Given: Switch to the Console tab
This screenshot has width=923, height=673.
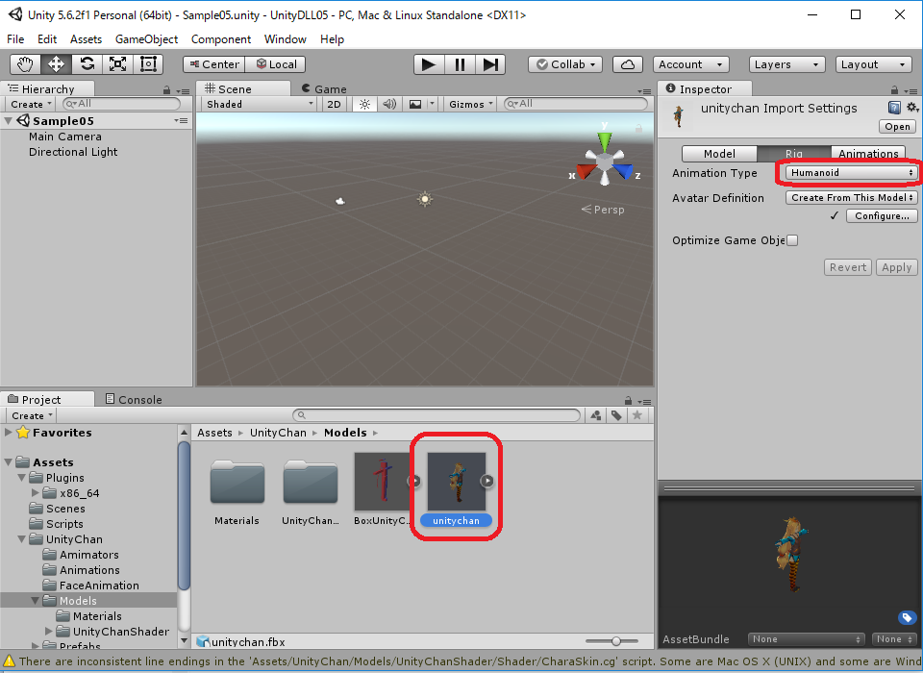Looking at the screenshot, I should 133,399.
